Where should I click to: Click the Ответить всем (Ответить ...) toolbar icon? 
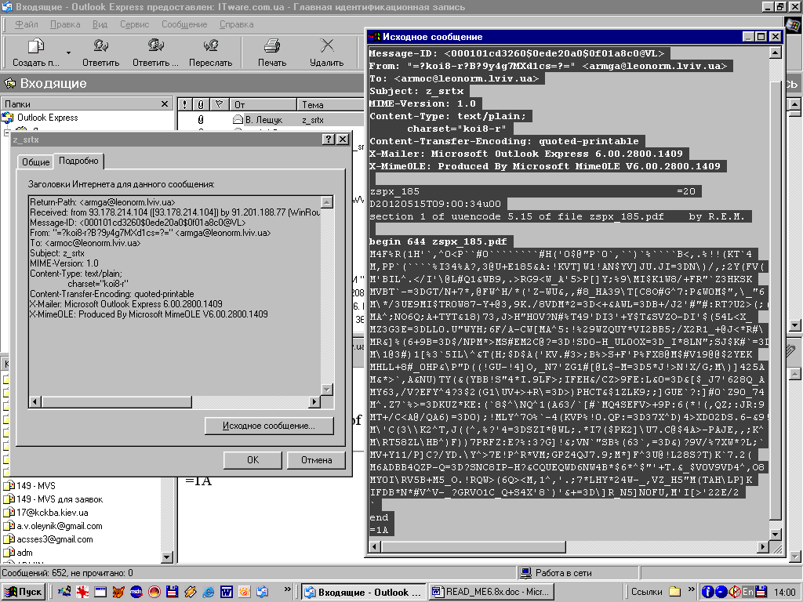pyautogui.click(x=155, y=52)
